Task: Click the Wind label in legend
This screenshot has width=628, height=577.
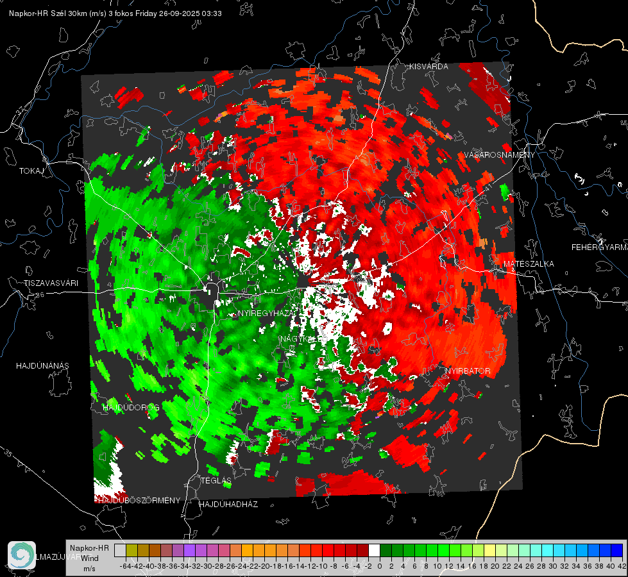Action: pos(89,558)
